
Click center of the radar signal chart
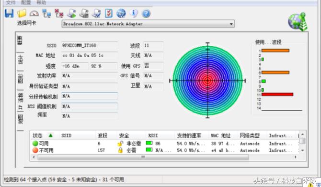[207, 81]
